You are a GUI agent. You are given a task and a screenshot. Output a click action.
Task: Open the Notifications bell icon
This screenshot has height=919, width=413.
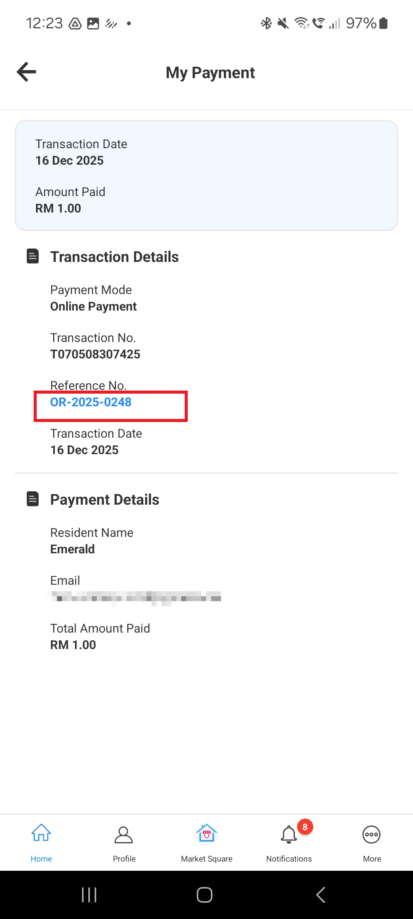(289, 835)
